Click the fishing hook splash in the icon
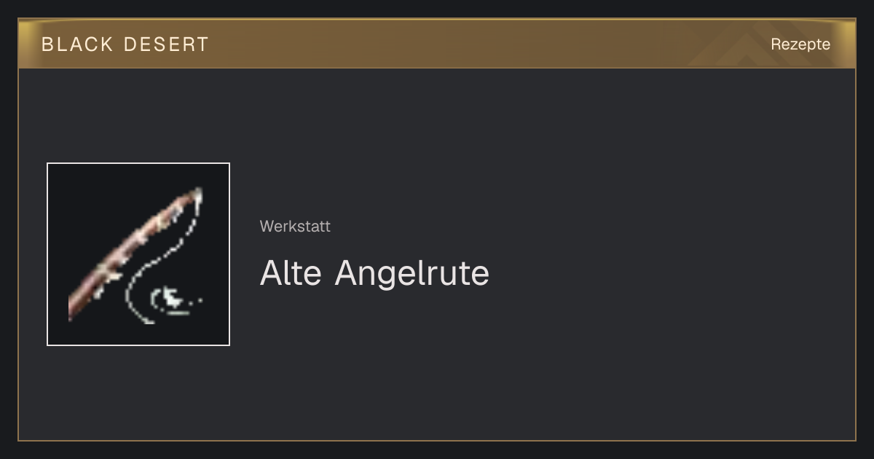874x459 pixels. pos(172,299)
